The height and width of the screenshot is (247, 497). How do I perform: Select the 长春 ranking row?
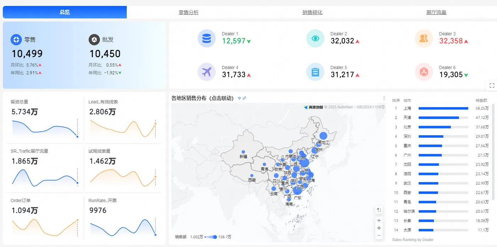pos(441,221)
